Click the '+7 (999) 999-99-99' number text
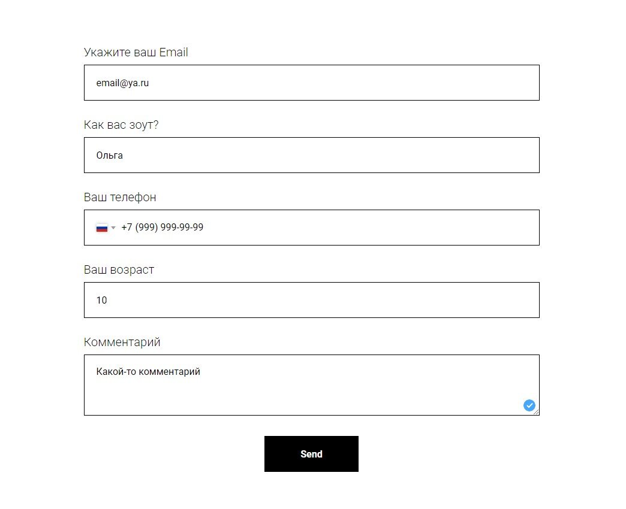The width and height of the screenshot is (626, 509). click(x=162, y=228)
